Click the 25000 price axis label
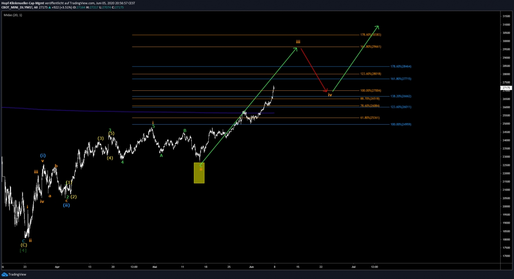The height and width of the screenshot is (279, 514). (x=506, y=124)
